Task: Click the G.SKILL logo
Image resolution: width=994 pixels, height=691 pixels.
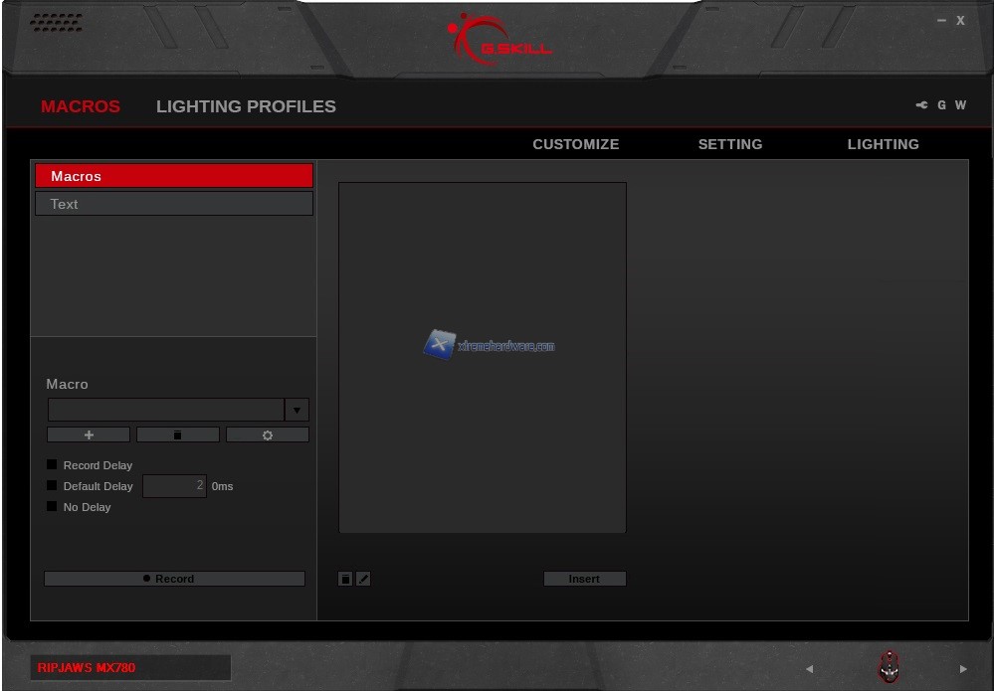Action: point(498,42)
